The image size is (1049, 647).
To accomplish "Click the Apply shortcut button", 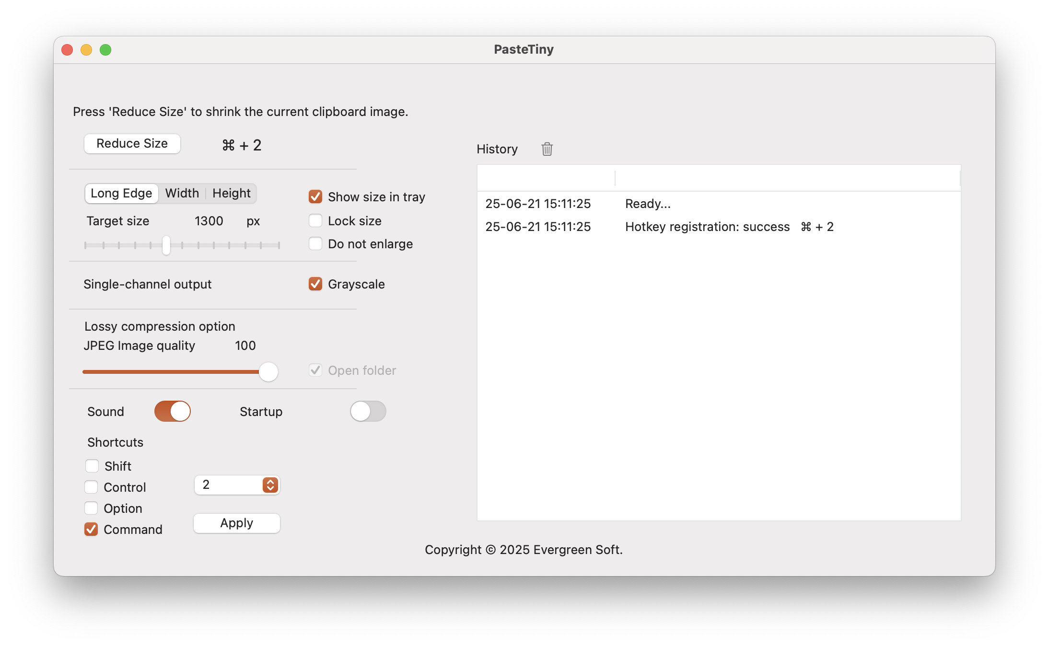I will pyautogui.click(x=237, y=523).
